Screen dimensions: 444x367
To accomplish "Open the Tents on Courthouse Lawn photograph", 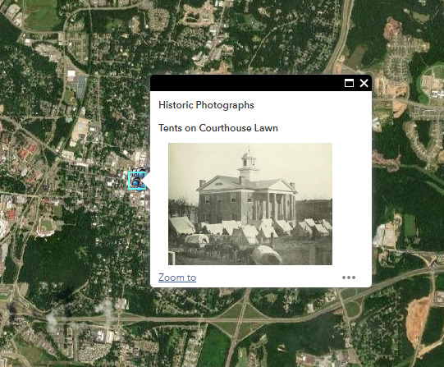I will pos(250,204).
